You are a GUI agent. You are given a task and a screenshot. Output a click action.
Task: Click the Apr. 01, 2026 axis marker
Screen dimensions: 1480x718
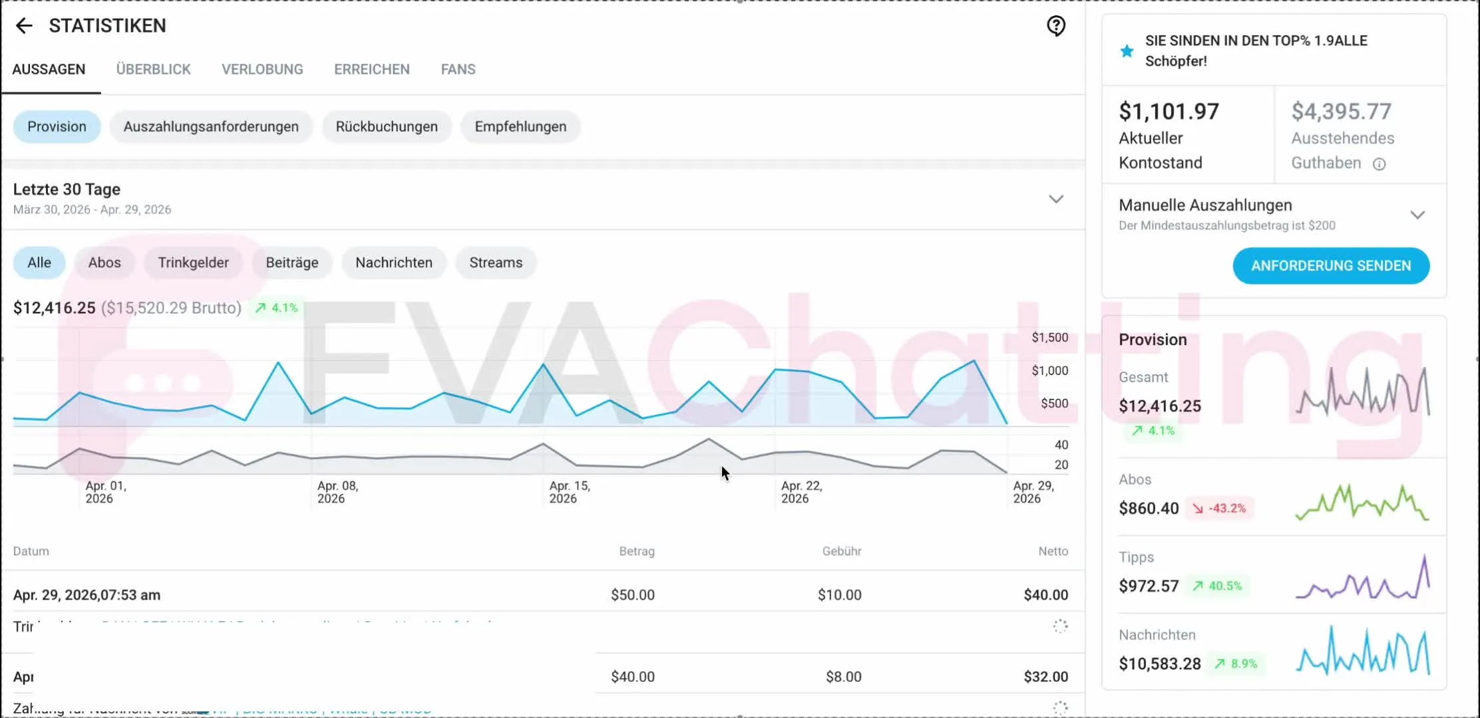point(106,492)
